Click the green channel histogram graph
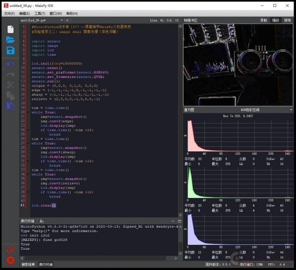 pyautogui.click(x=241, y=182)
